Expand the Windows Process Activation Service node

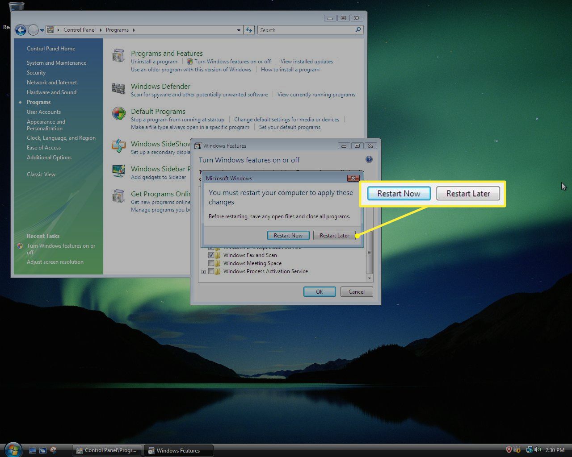tap(204, 272)
